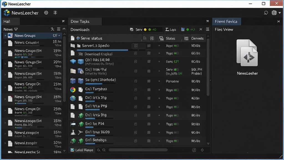Click the Letid Ronve button at the bottom
Screen dimensions: 284x160
point(82,150)
